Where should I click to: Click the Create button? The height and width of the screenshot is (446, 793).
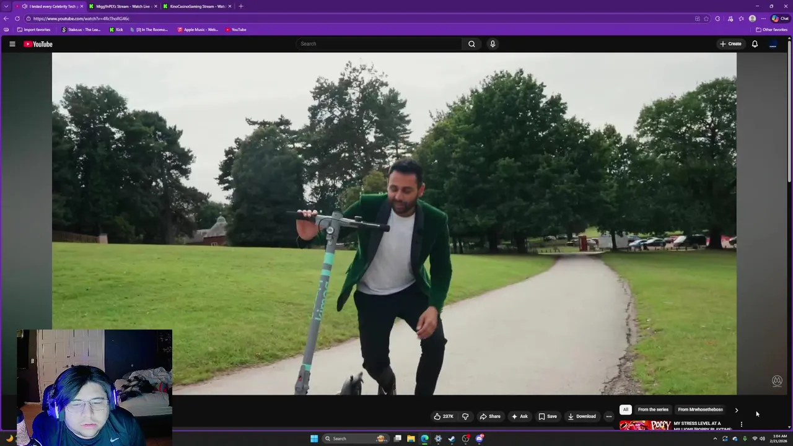pyautogui.click(x=730, y=44)
